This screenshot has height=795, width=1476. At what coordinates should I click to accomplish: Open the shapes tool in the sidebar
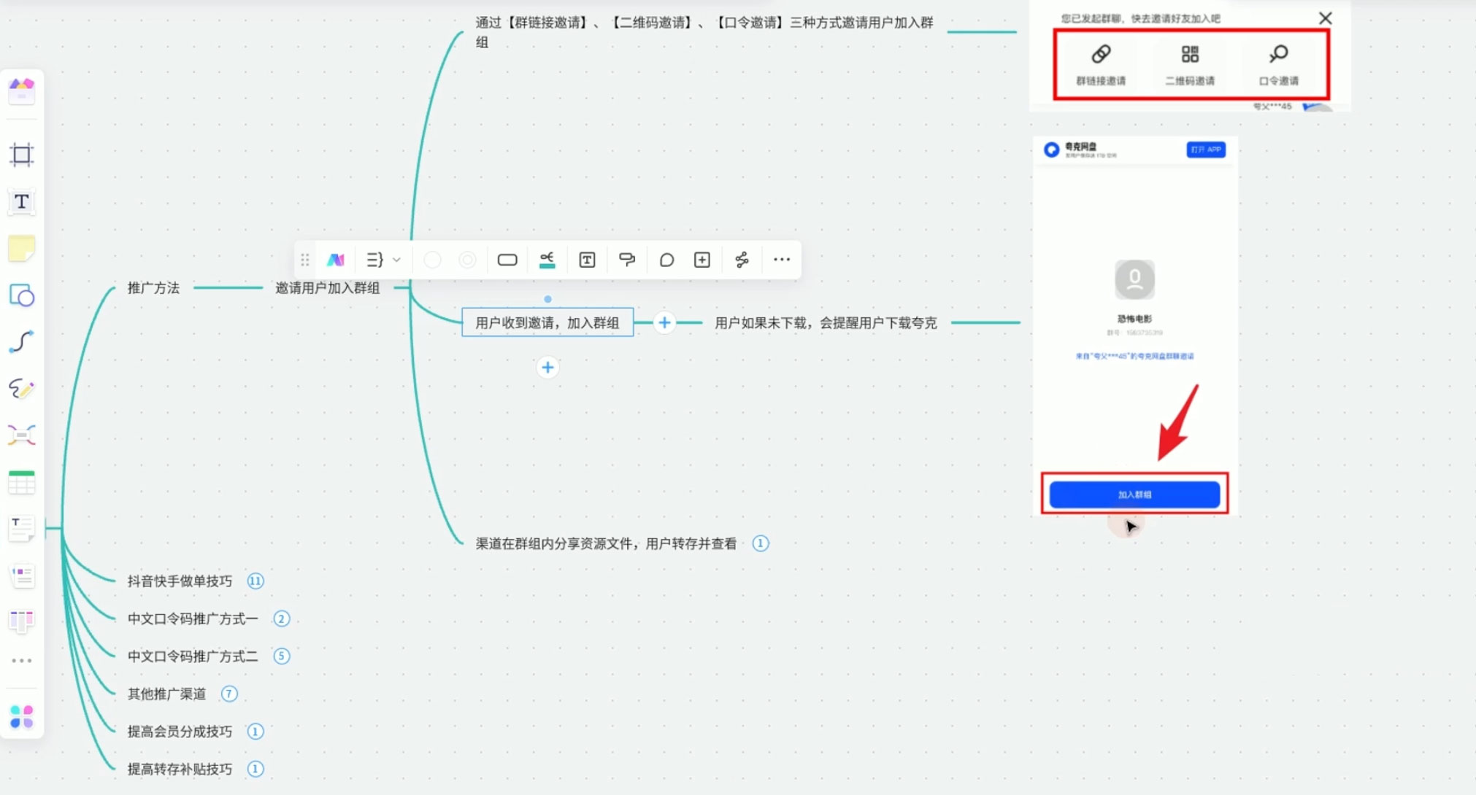(22, 297)
